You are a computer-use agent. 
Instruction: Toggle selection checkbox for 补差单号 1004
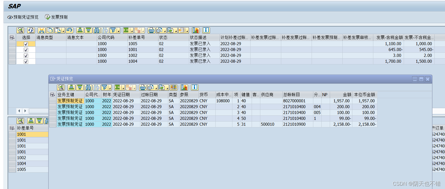(x=26, y=62)
